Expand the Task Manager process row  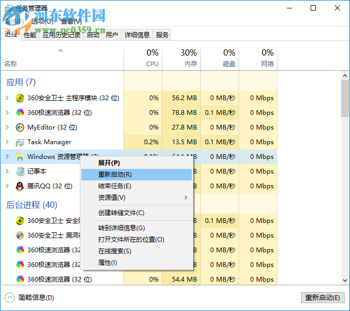[x=7, y=142]
